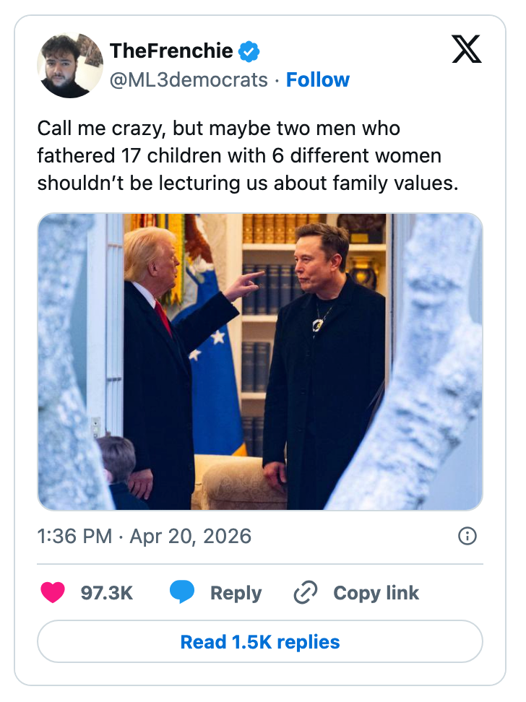Image resolution: width=526 pixels, height=702 pixels.
Task: Click the 1:36 PM time text
Action: pos(74,536)
